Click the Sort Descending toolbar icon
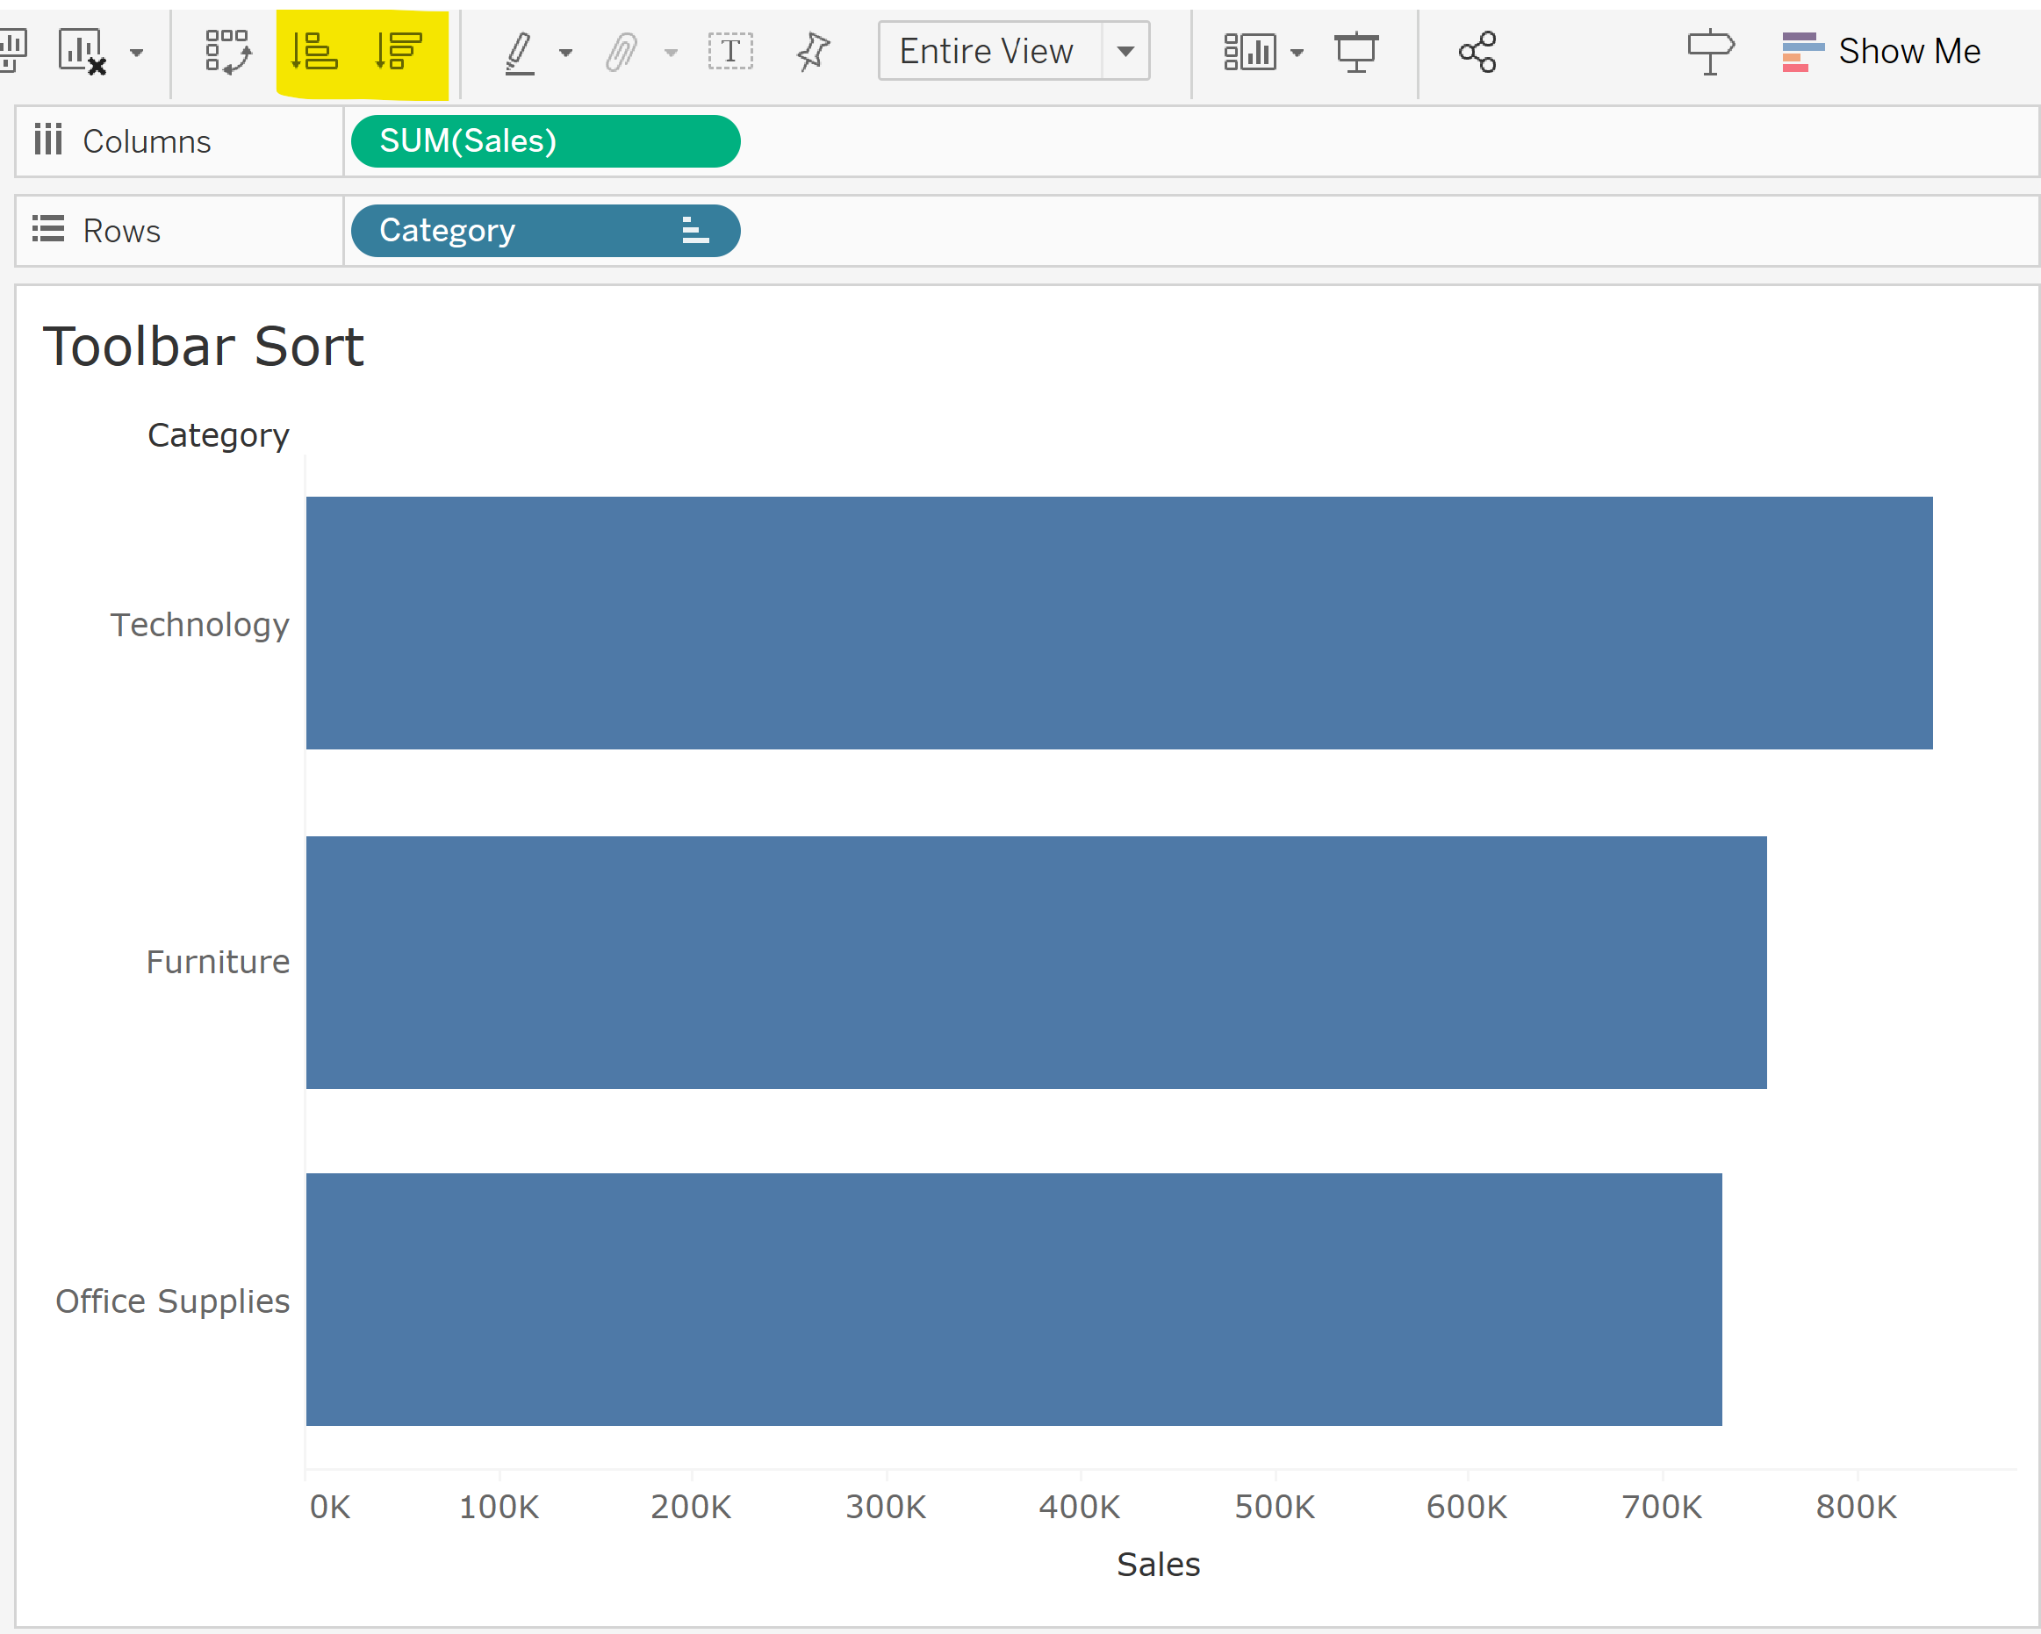 tap(399, 51)
